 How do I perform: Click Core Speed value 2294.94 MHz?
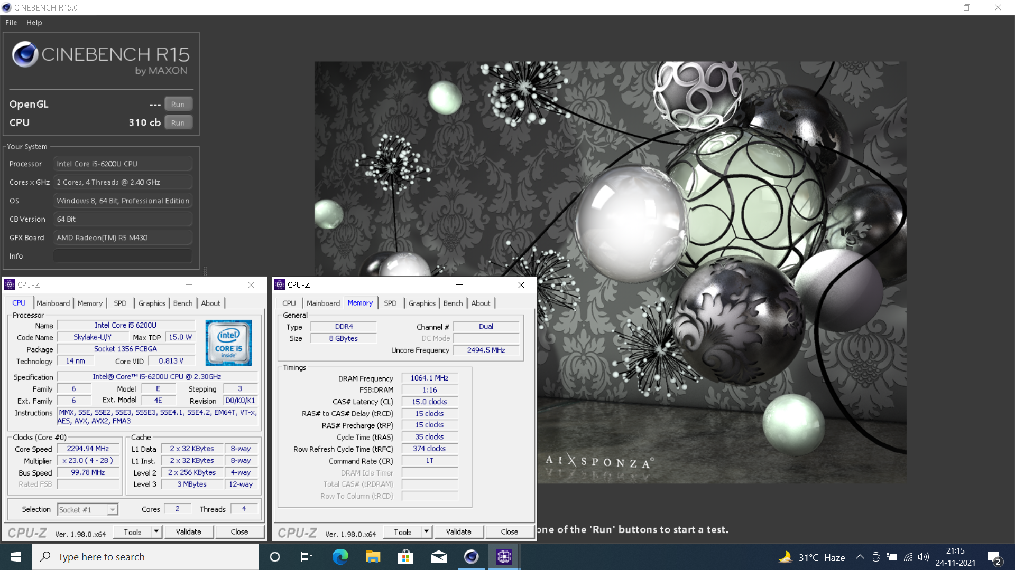(88, 449)
